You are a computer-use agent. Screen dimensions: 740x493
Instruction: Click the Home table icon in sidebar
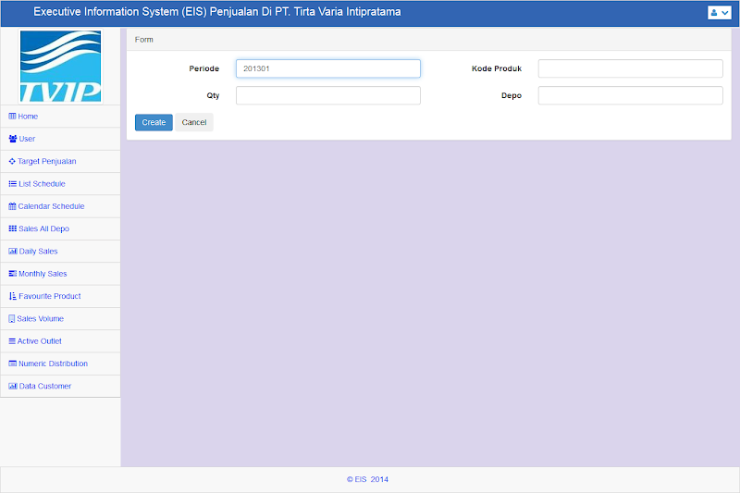pos(12,116)
